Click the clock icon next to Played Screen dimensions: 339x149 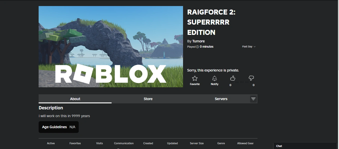pyautogui.click(x=197, y=46)
